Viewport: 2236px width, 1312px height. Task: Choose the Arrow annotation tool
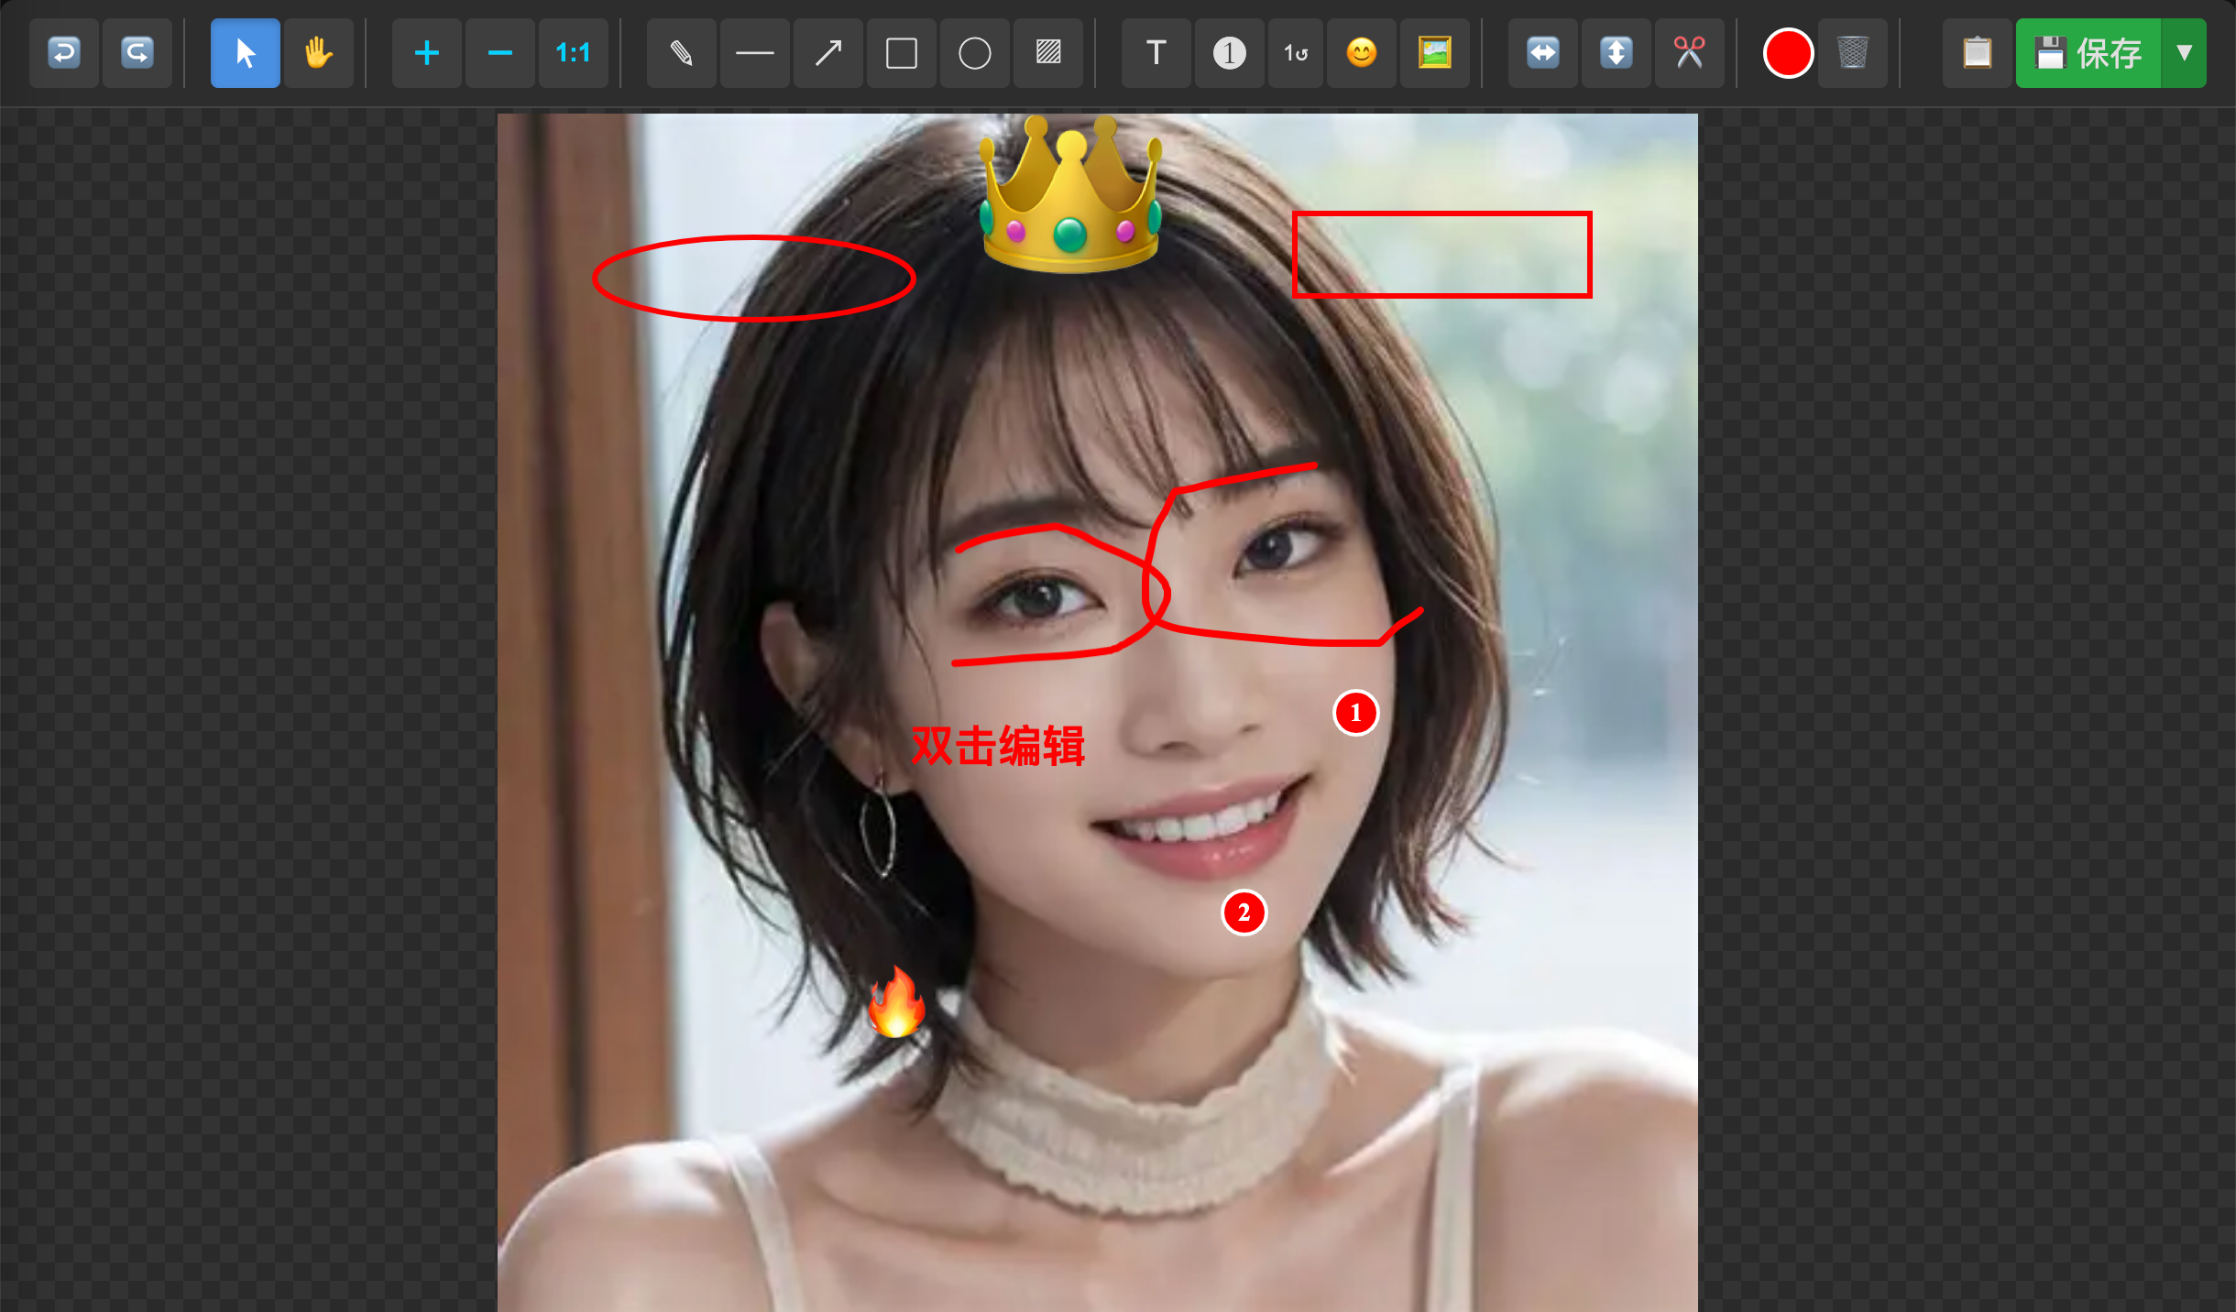click(x=827, y=53)
